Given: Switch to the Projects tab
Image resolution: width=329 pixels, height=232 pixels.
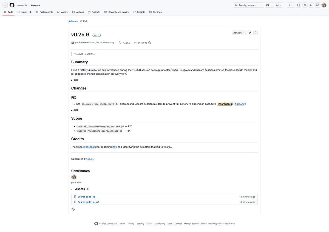Looking at the screenshot, I should point(94,12).
